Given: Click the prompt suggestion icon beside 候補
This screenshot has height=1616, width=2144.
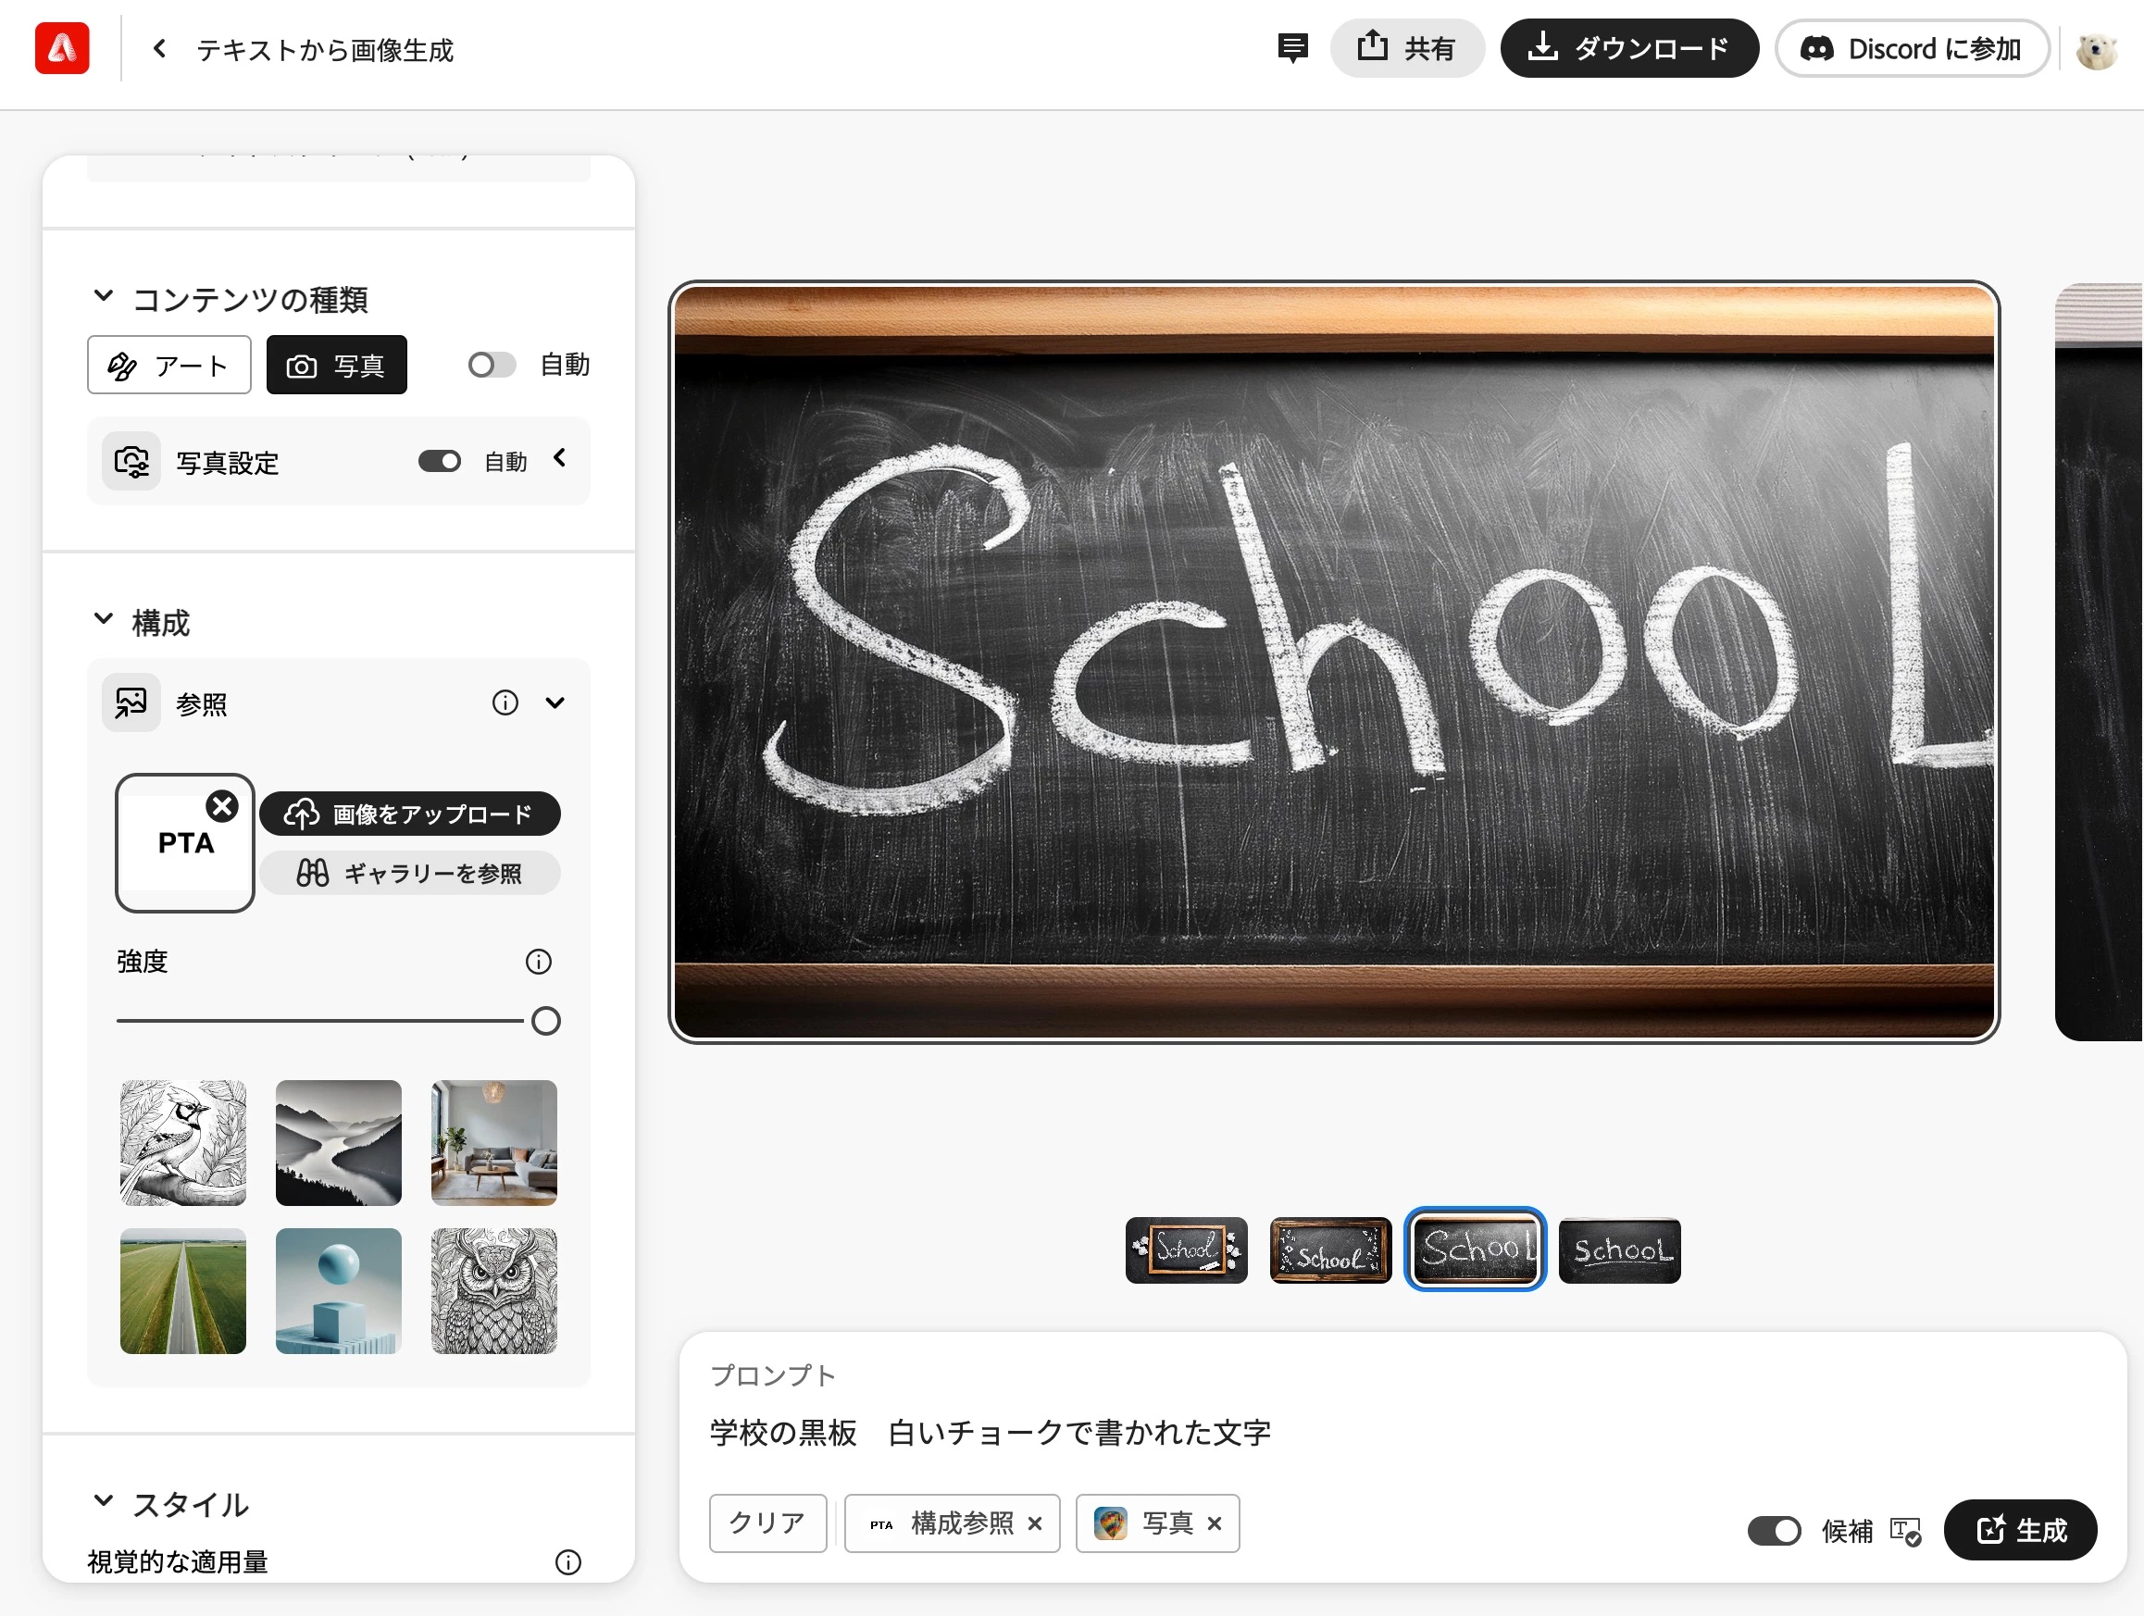Looking at the screenshot, I should (1905, 1532).
